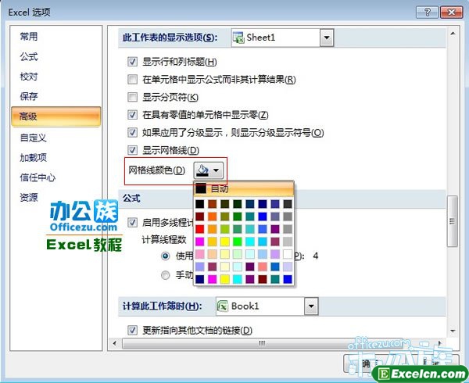469x383 pixels.
Task: Collapse the 网格线颜色 dropdown arrow
Action: point(216,170)
